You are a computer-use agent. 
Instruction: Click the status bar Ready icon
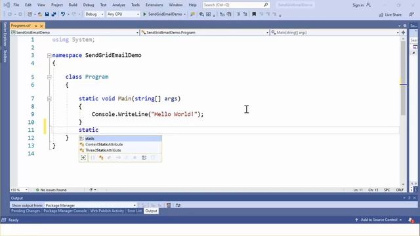4,220
